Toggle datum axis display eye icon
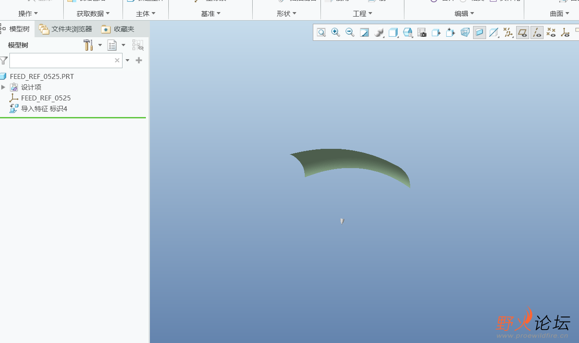 (537, 32)
